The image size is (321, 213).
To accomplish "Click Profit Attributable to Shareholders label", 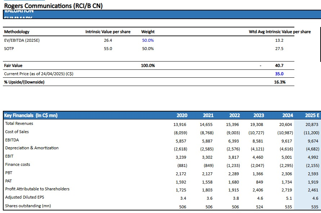I will point(37,189).
